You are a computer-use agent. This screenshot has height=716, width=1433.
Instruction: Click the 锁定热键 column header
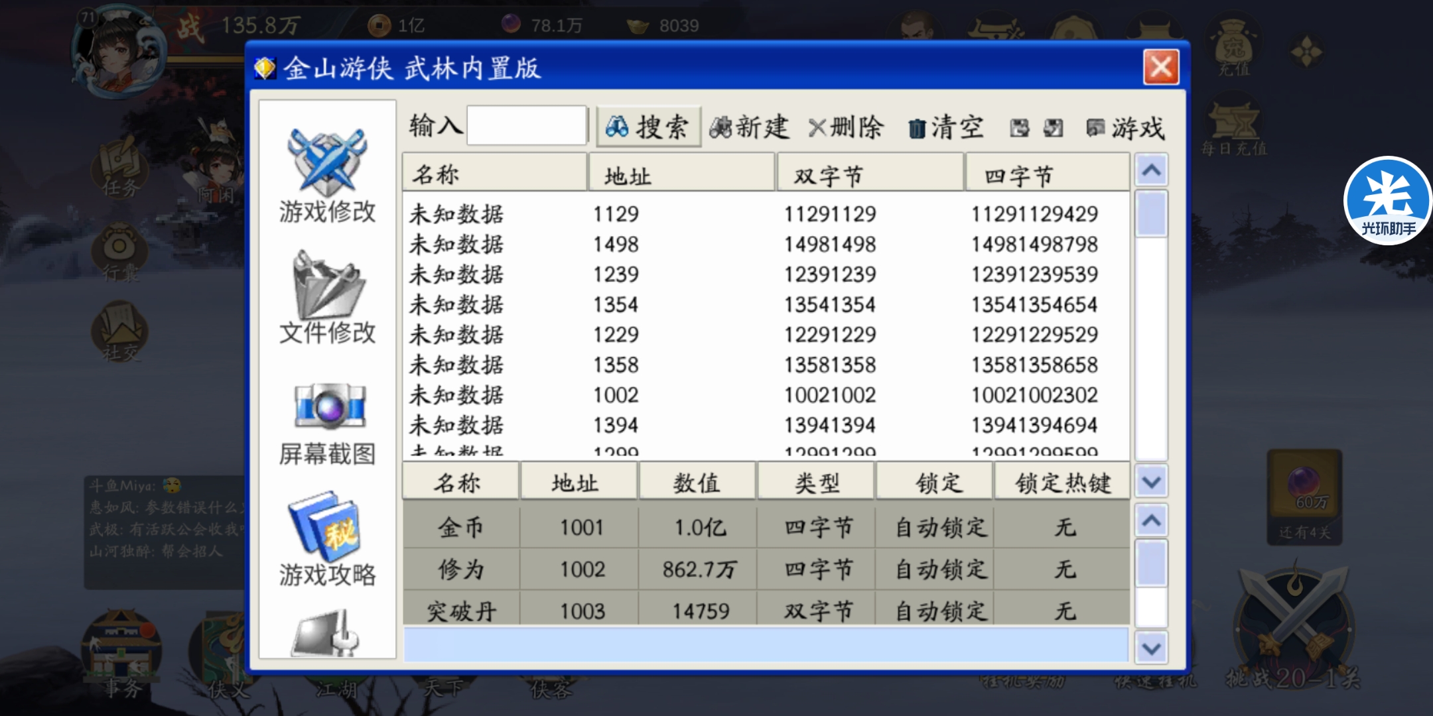pyautogui.click(x=1062, y=482)
